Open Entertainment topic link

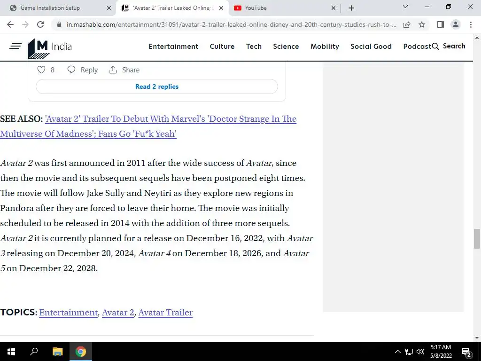coord(69,313)
